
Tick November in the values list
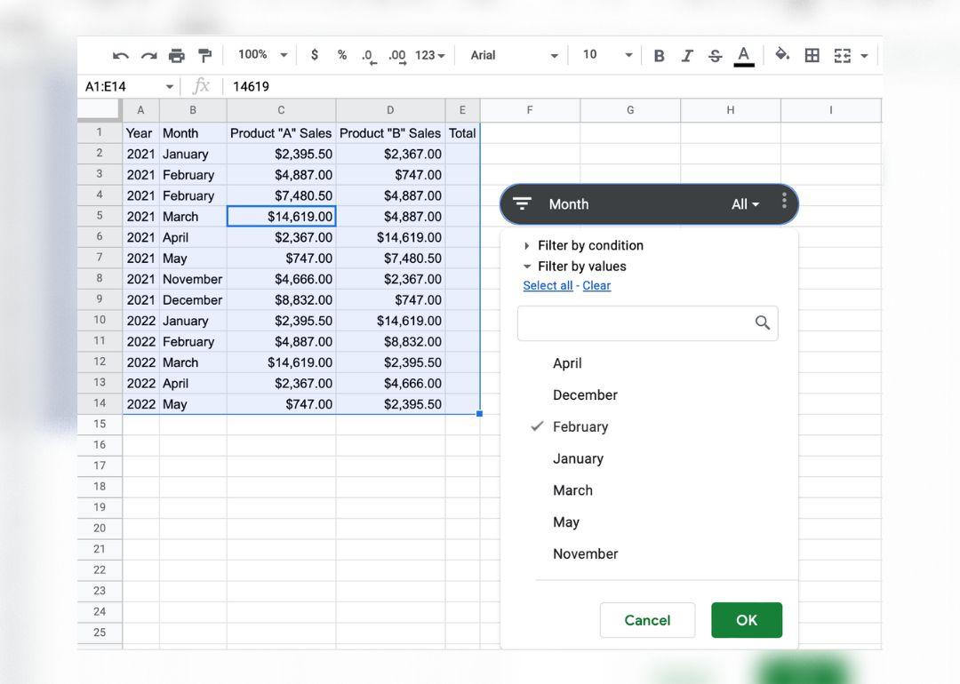point(585,554)
